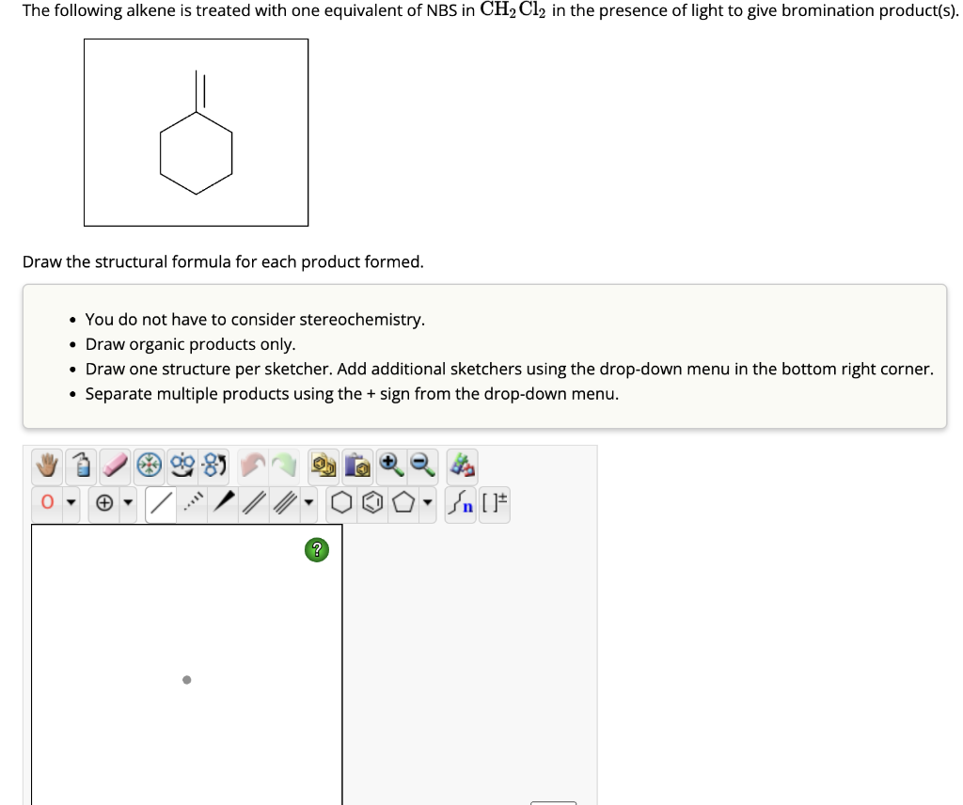Screen dimensions: 963x805
Task: Insert a benzene ring
Action: (372, 503)
